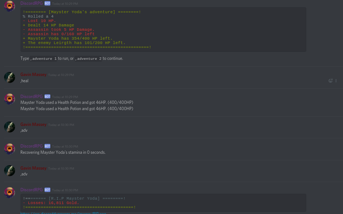Click the '+ Dealt 14 HP Damage' line
The width and height of the screenshot is (343, 214).
pos(49,25)
